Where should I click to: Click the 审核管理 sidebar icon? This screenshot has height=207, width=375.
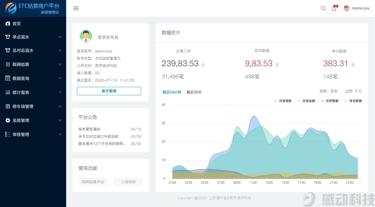coord(8,134)
